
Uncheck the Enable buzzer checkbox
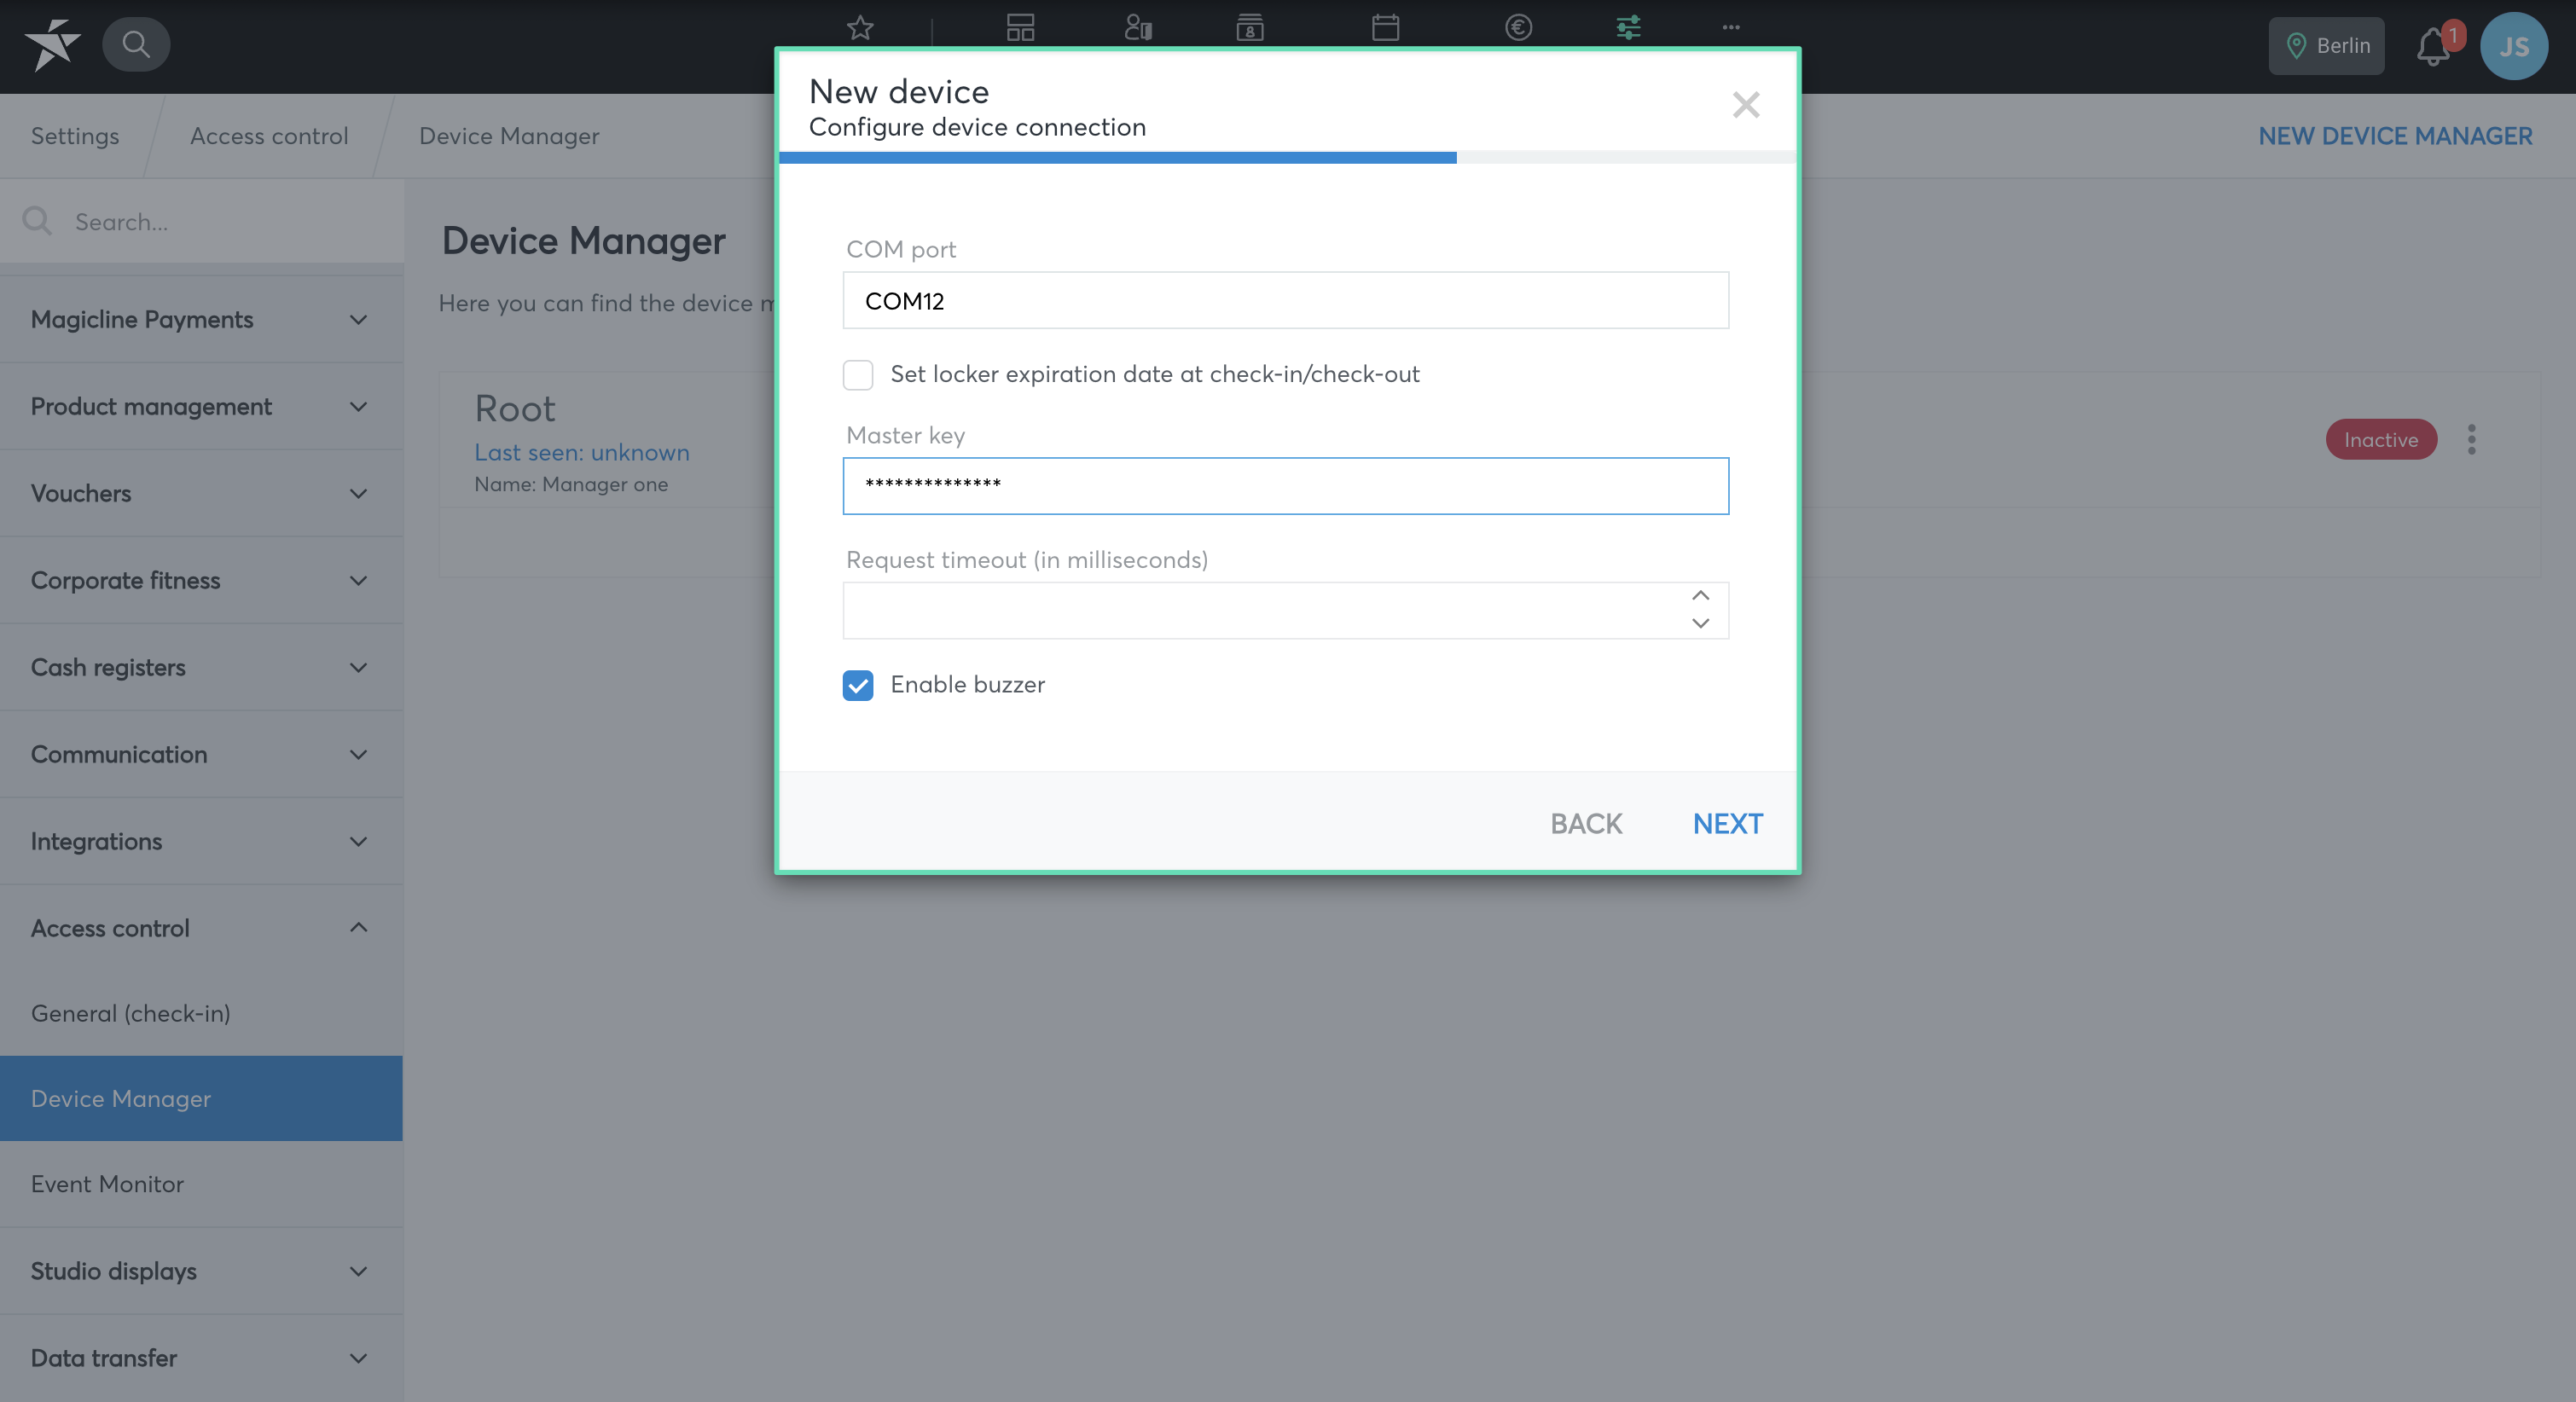(x=858, y=685)
